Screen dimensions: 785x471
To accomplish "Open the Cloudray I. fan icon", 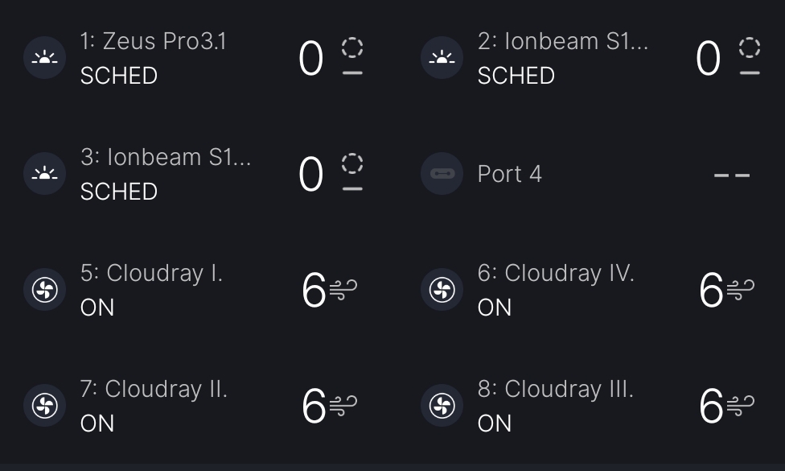I will (x=44, y=290).
